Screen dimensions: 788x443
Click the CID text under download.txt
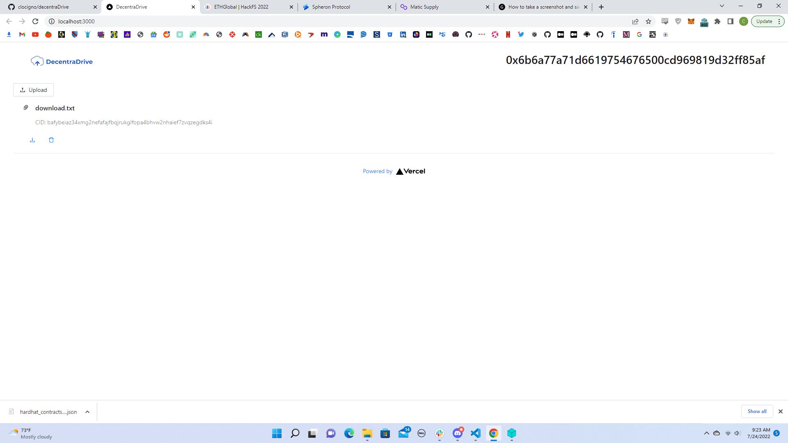pyautogui.click(x=124, y=122)
